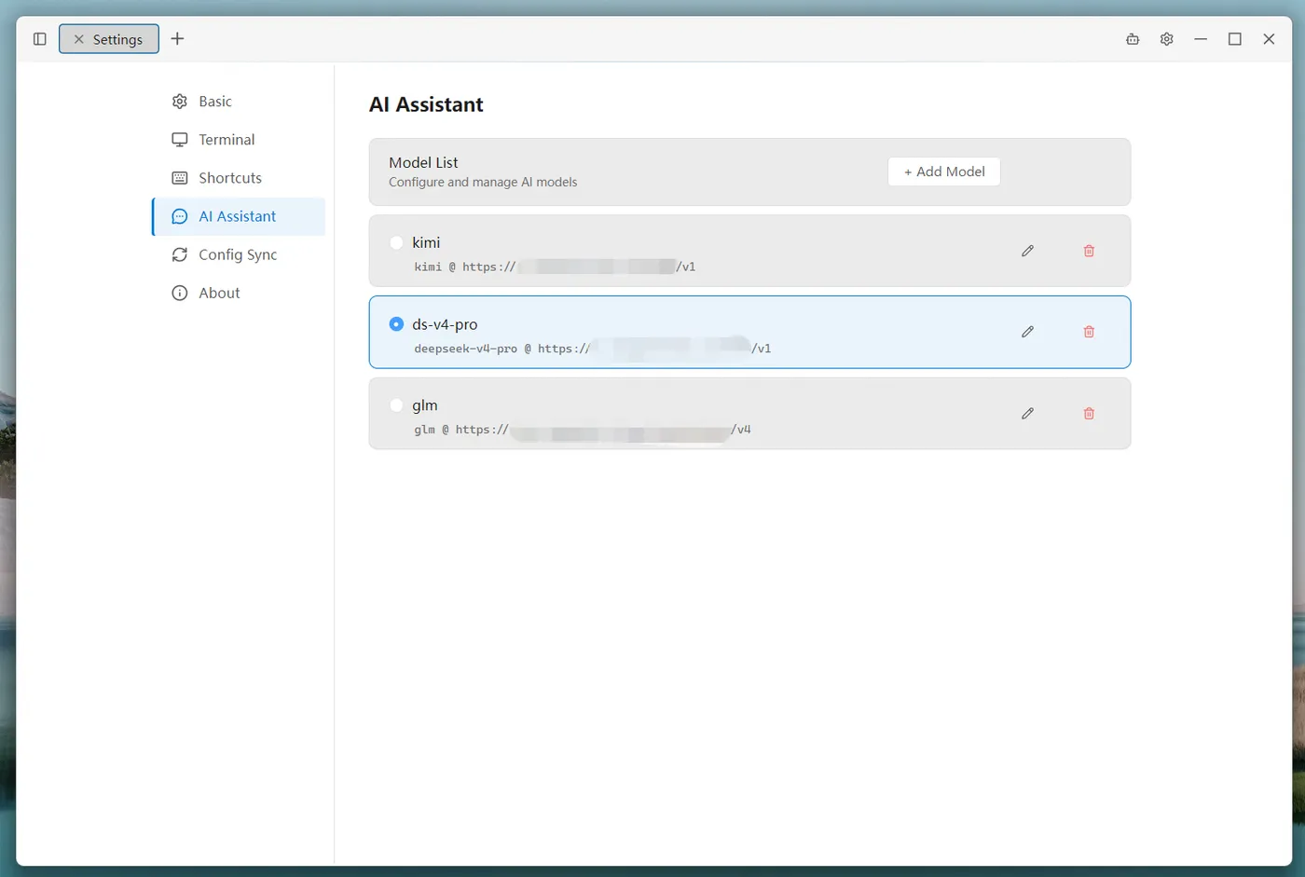The image size is (1305, 877).
Task: Click the gear settings icon in title bar
Action: point(1166,39)
